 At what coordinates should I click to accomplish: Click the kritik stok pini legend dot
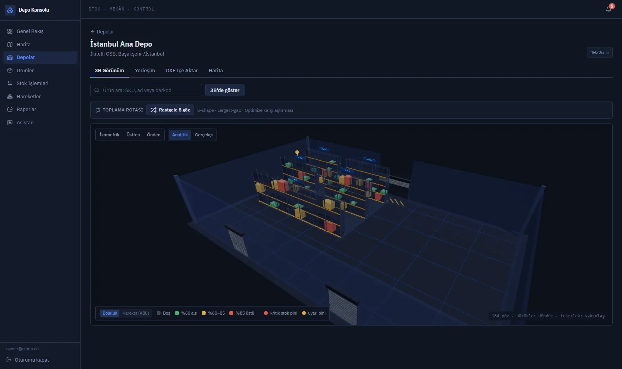pyautogui.click(x=266, y=313)
